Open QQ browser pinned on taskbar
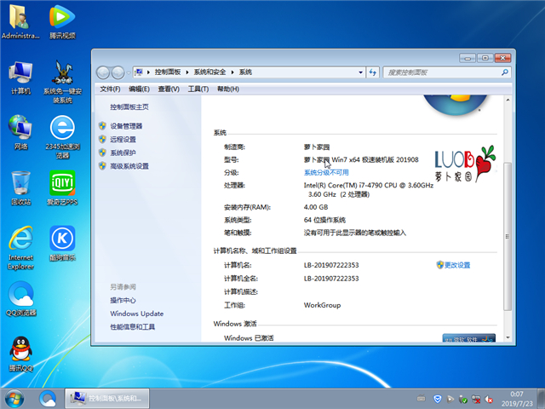This screenshot has width=545, height=409. [x=48, y=399]
